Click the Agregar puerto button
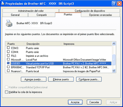Screen dimensions: 123x107 coord(34,79)
